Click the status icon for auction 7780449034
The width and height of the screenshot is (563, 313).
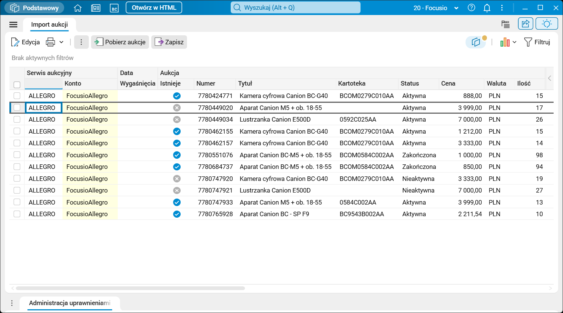177,120
